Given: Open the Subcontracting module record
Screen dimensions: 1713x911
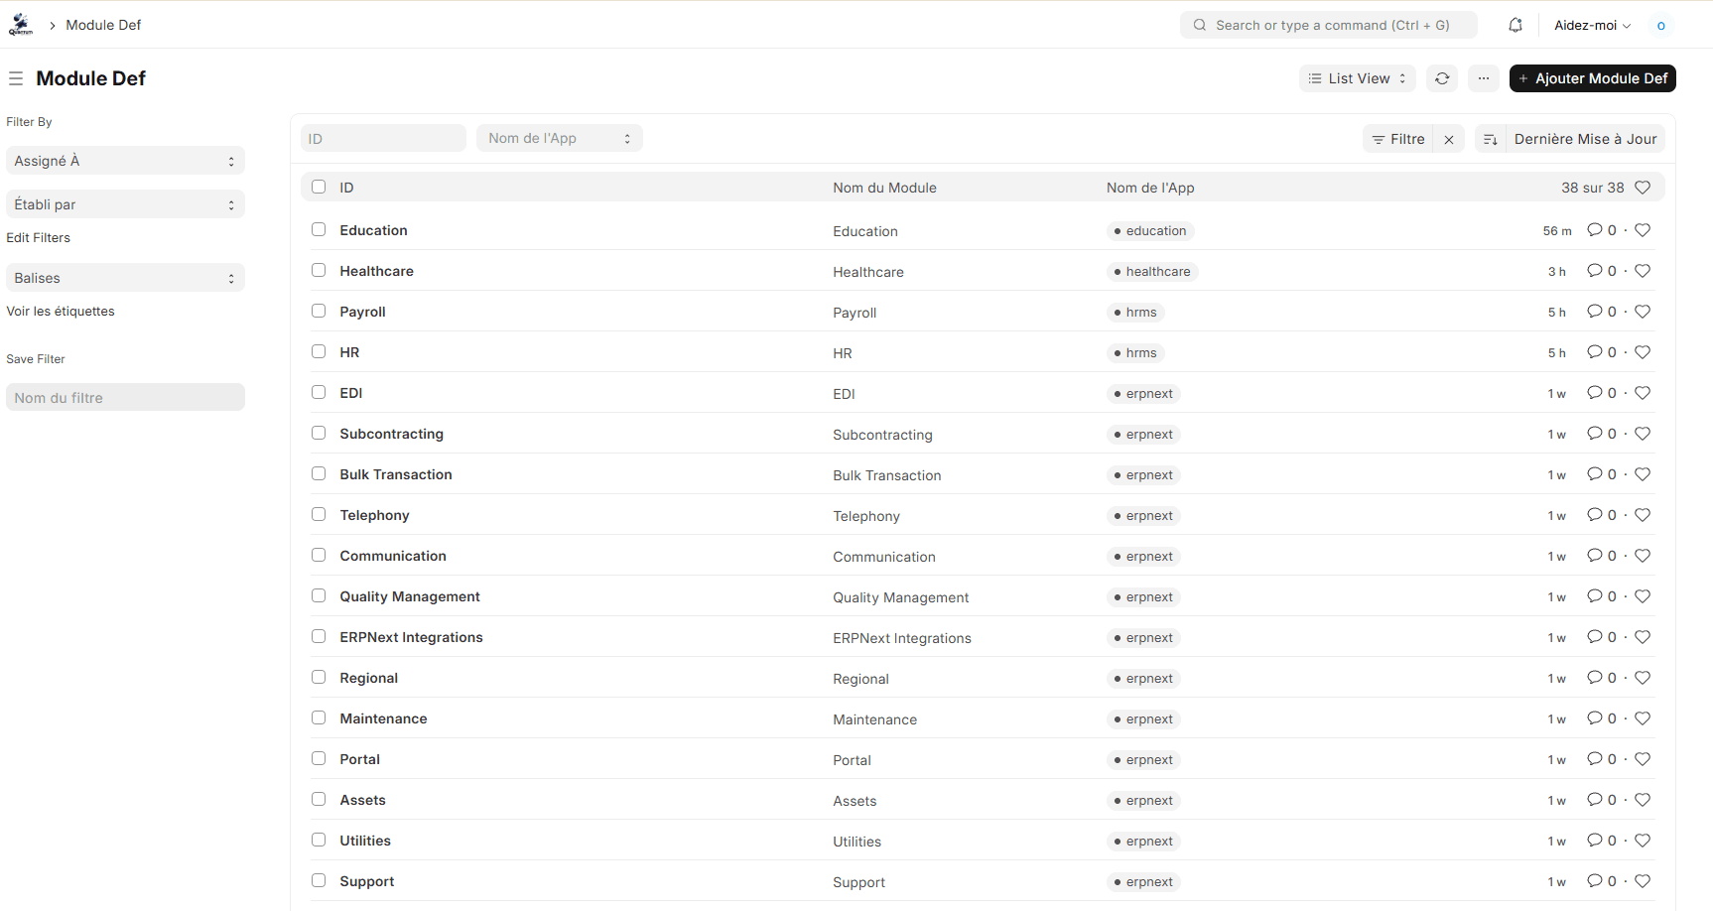Looking at the screenshot, I should [x=391, y=434].
